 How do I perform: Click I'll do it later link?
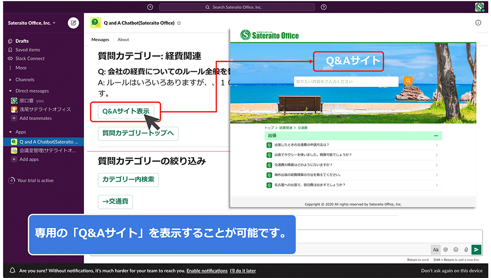coord(243,271)
